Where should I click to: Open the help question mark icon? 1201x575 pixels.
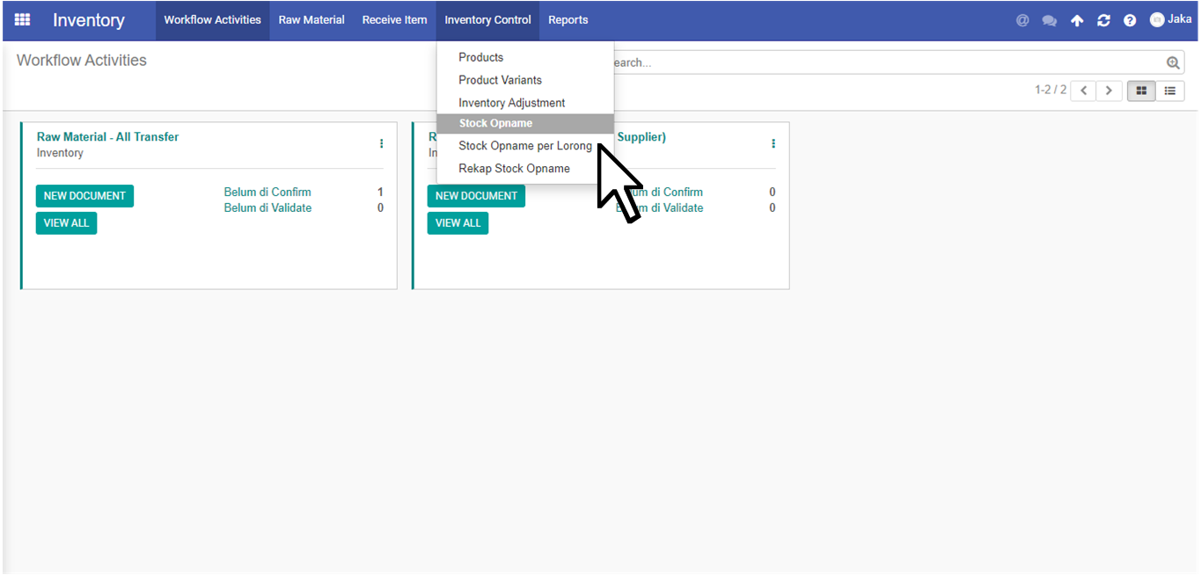click(1130, 20)
